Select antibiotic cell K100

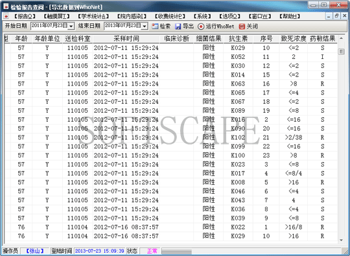click(x=238, y=156)
